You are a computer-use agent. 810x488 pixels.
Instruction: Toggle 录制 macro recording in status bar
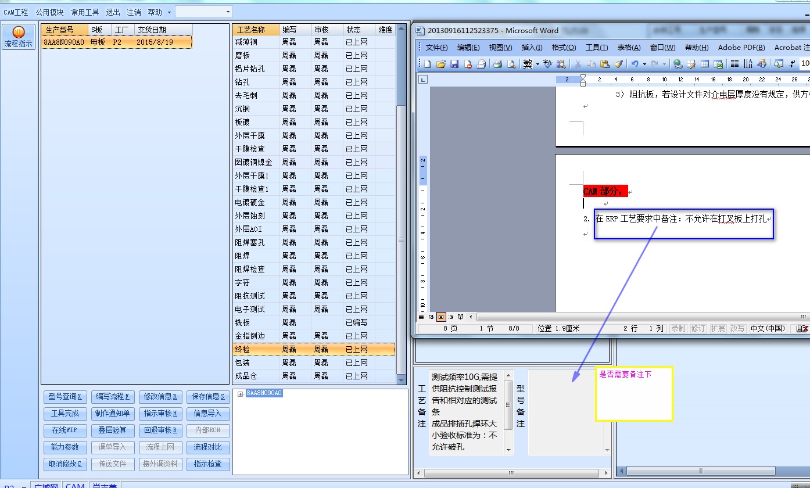[x=678, y=328]
